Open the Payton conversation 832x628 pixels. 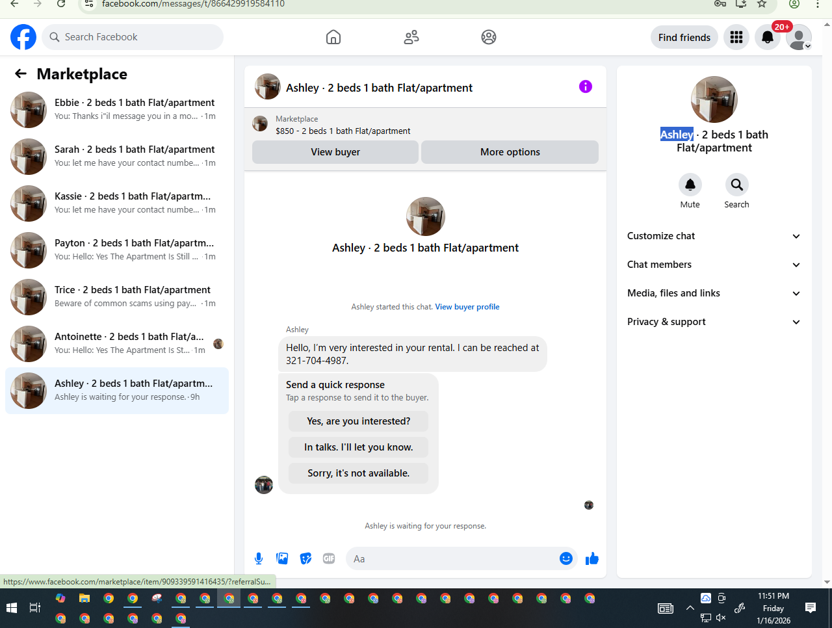coord(117,250)
